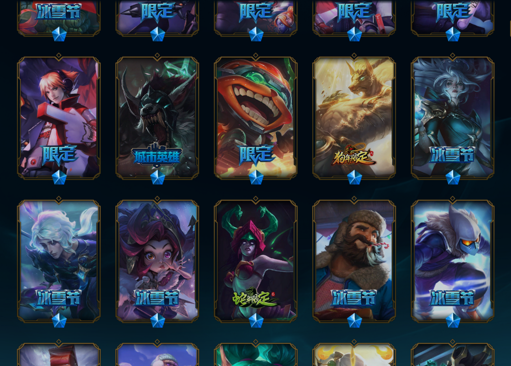Click the 城市英雄 label badge
Viewport: 511px width, 366px height.
157,155
